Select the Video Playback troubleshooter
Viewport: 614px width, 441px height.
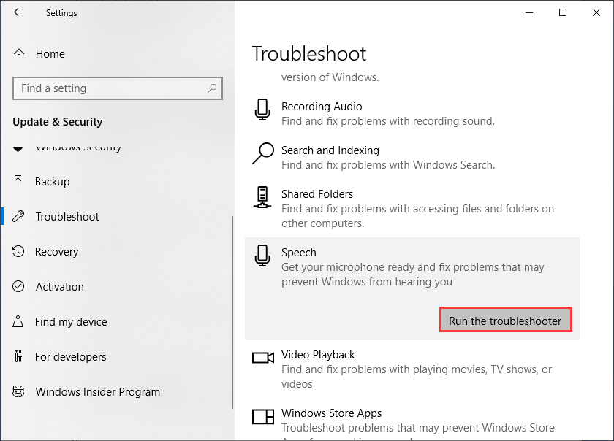pos(318,355)
